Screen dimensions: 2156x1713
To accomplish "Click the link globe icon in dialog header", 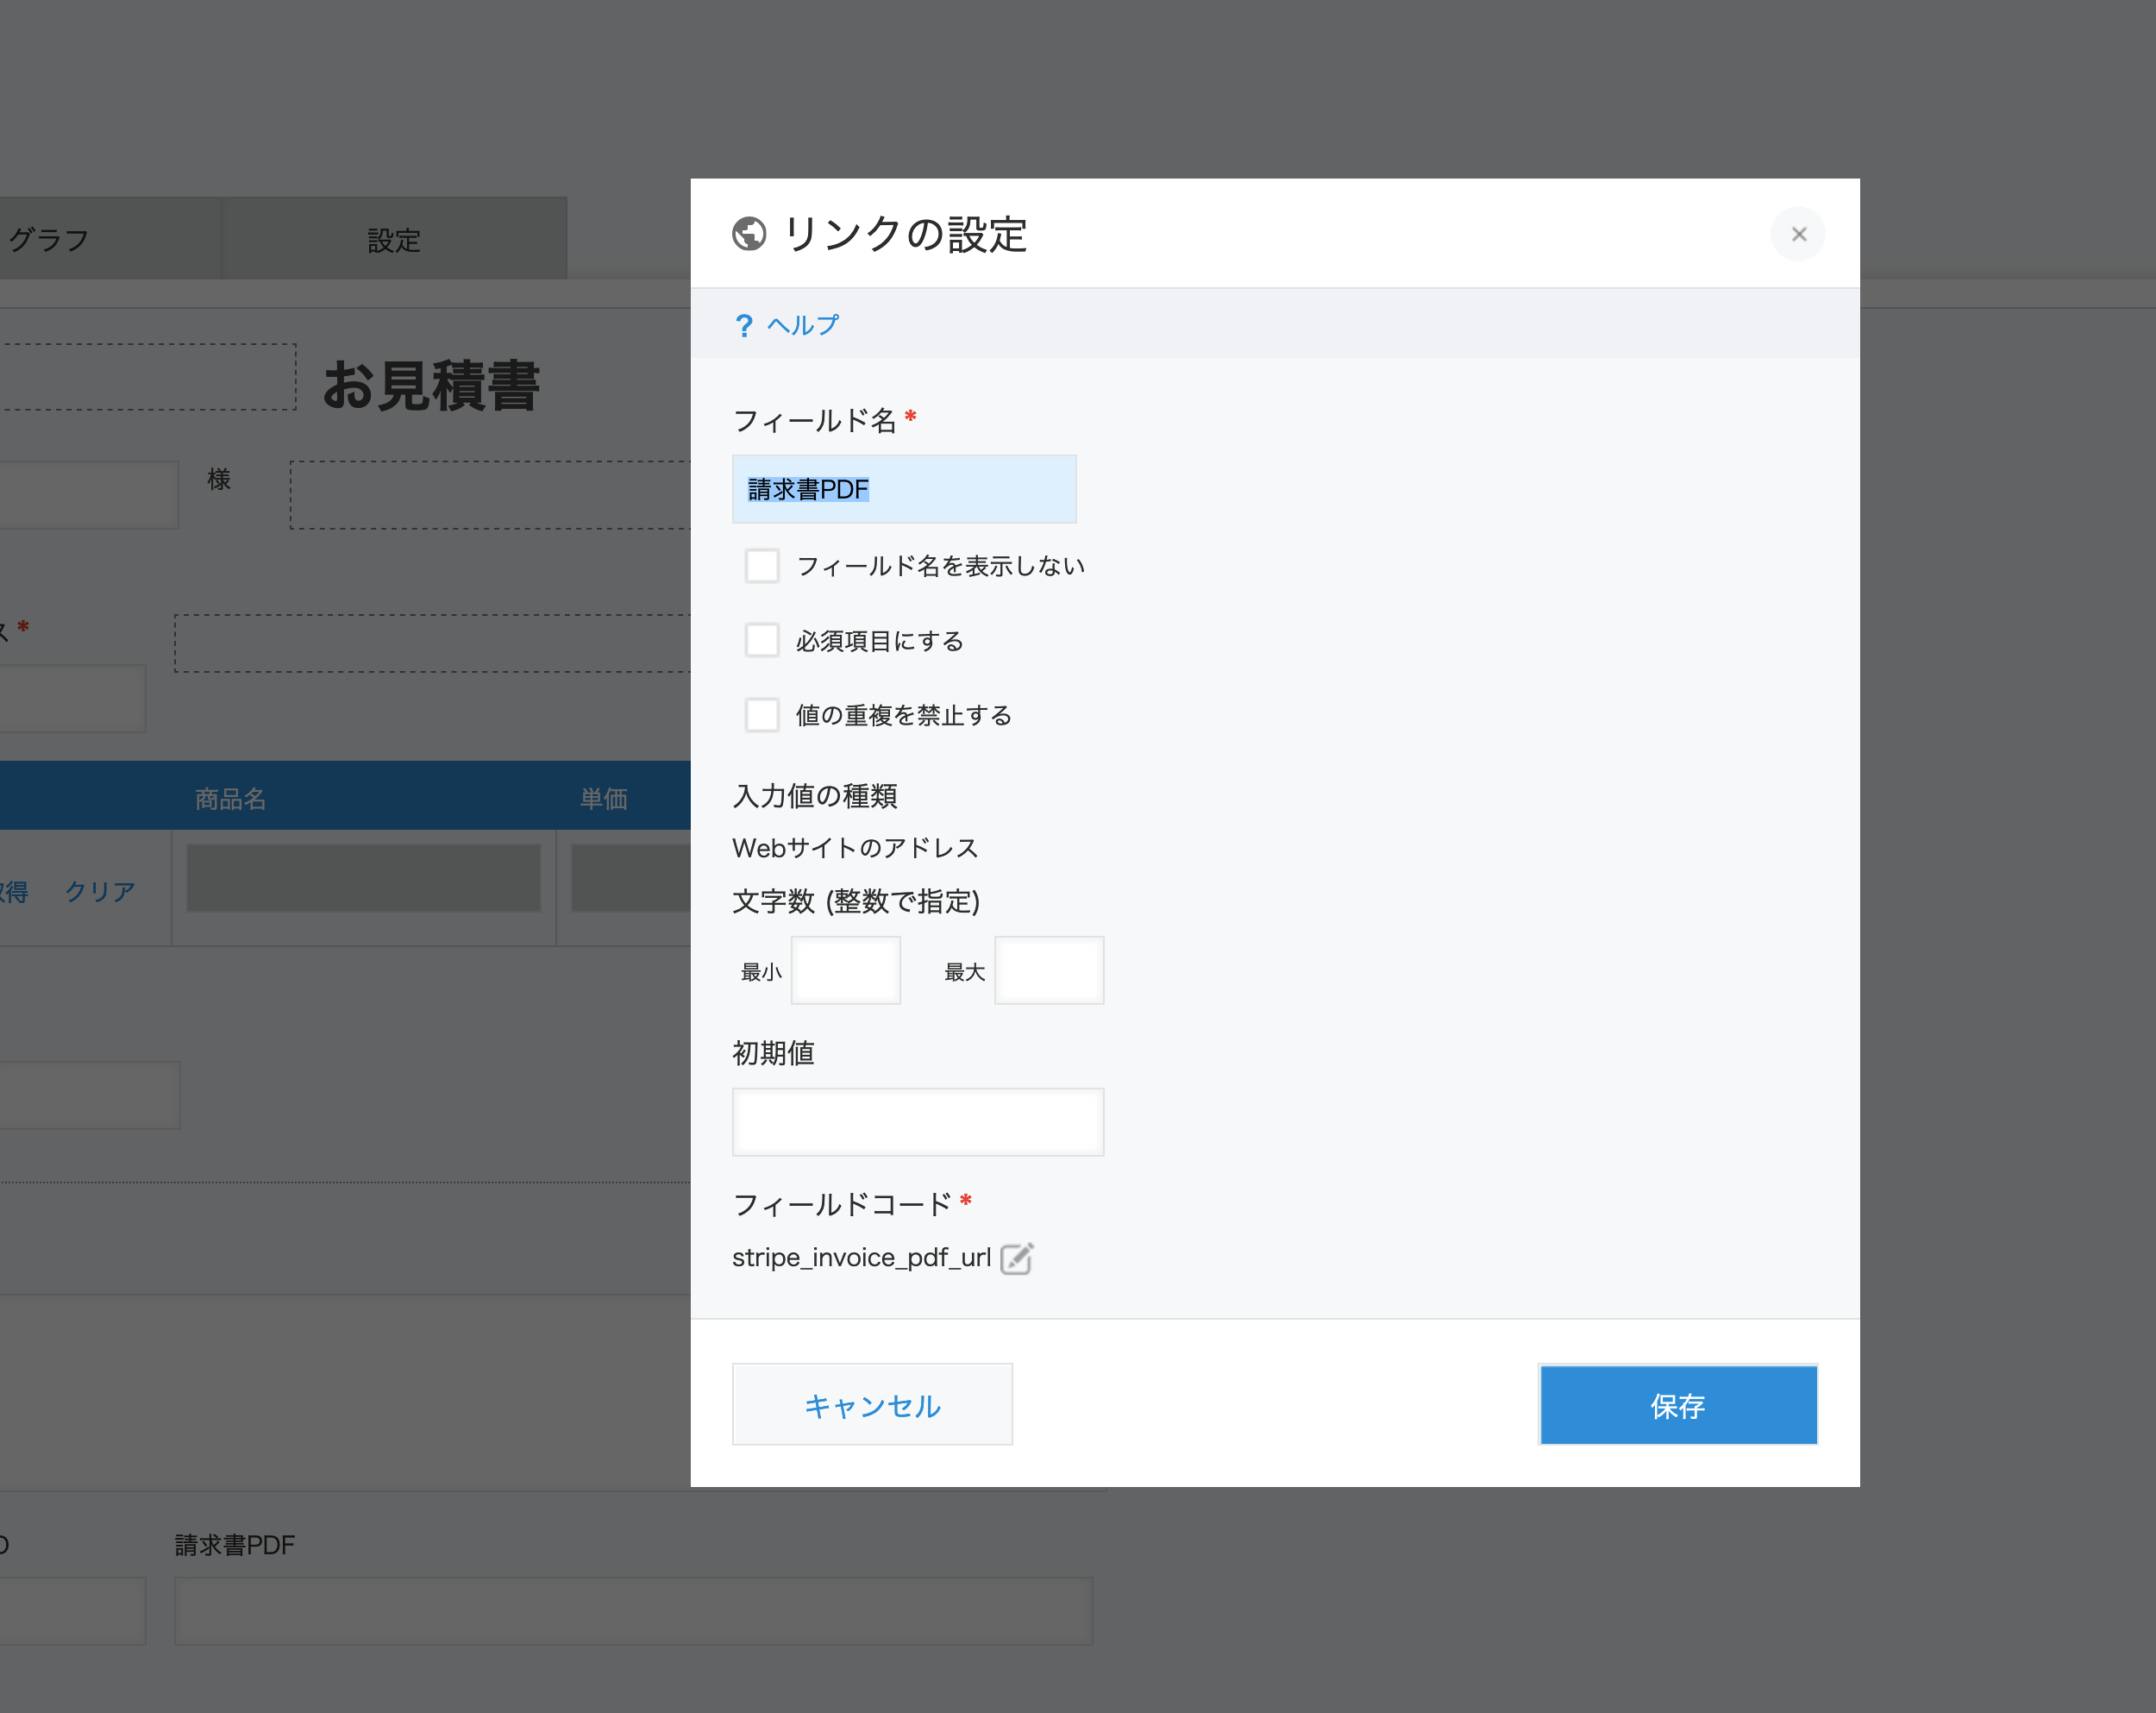I will [x=749, y=235].
